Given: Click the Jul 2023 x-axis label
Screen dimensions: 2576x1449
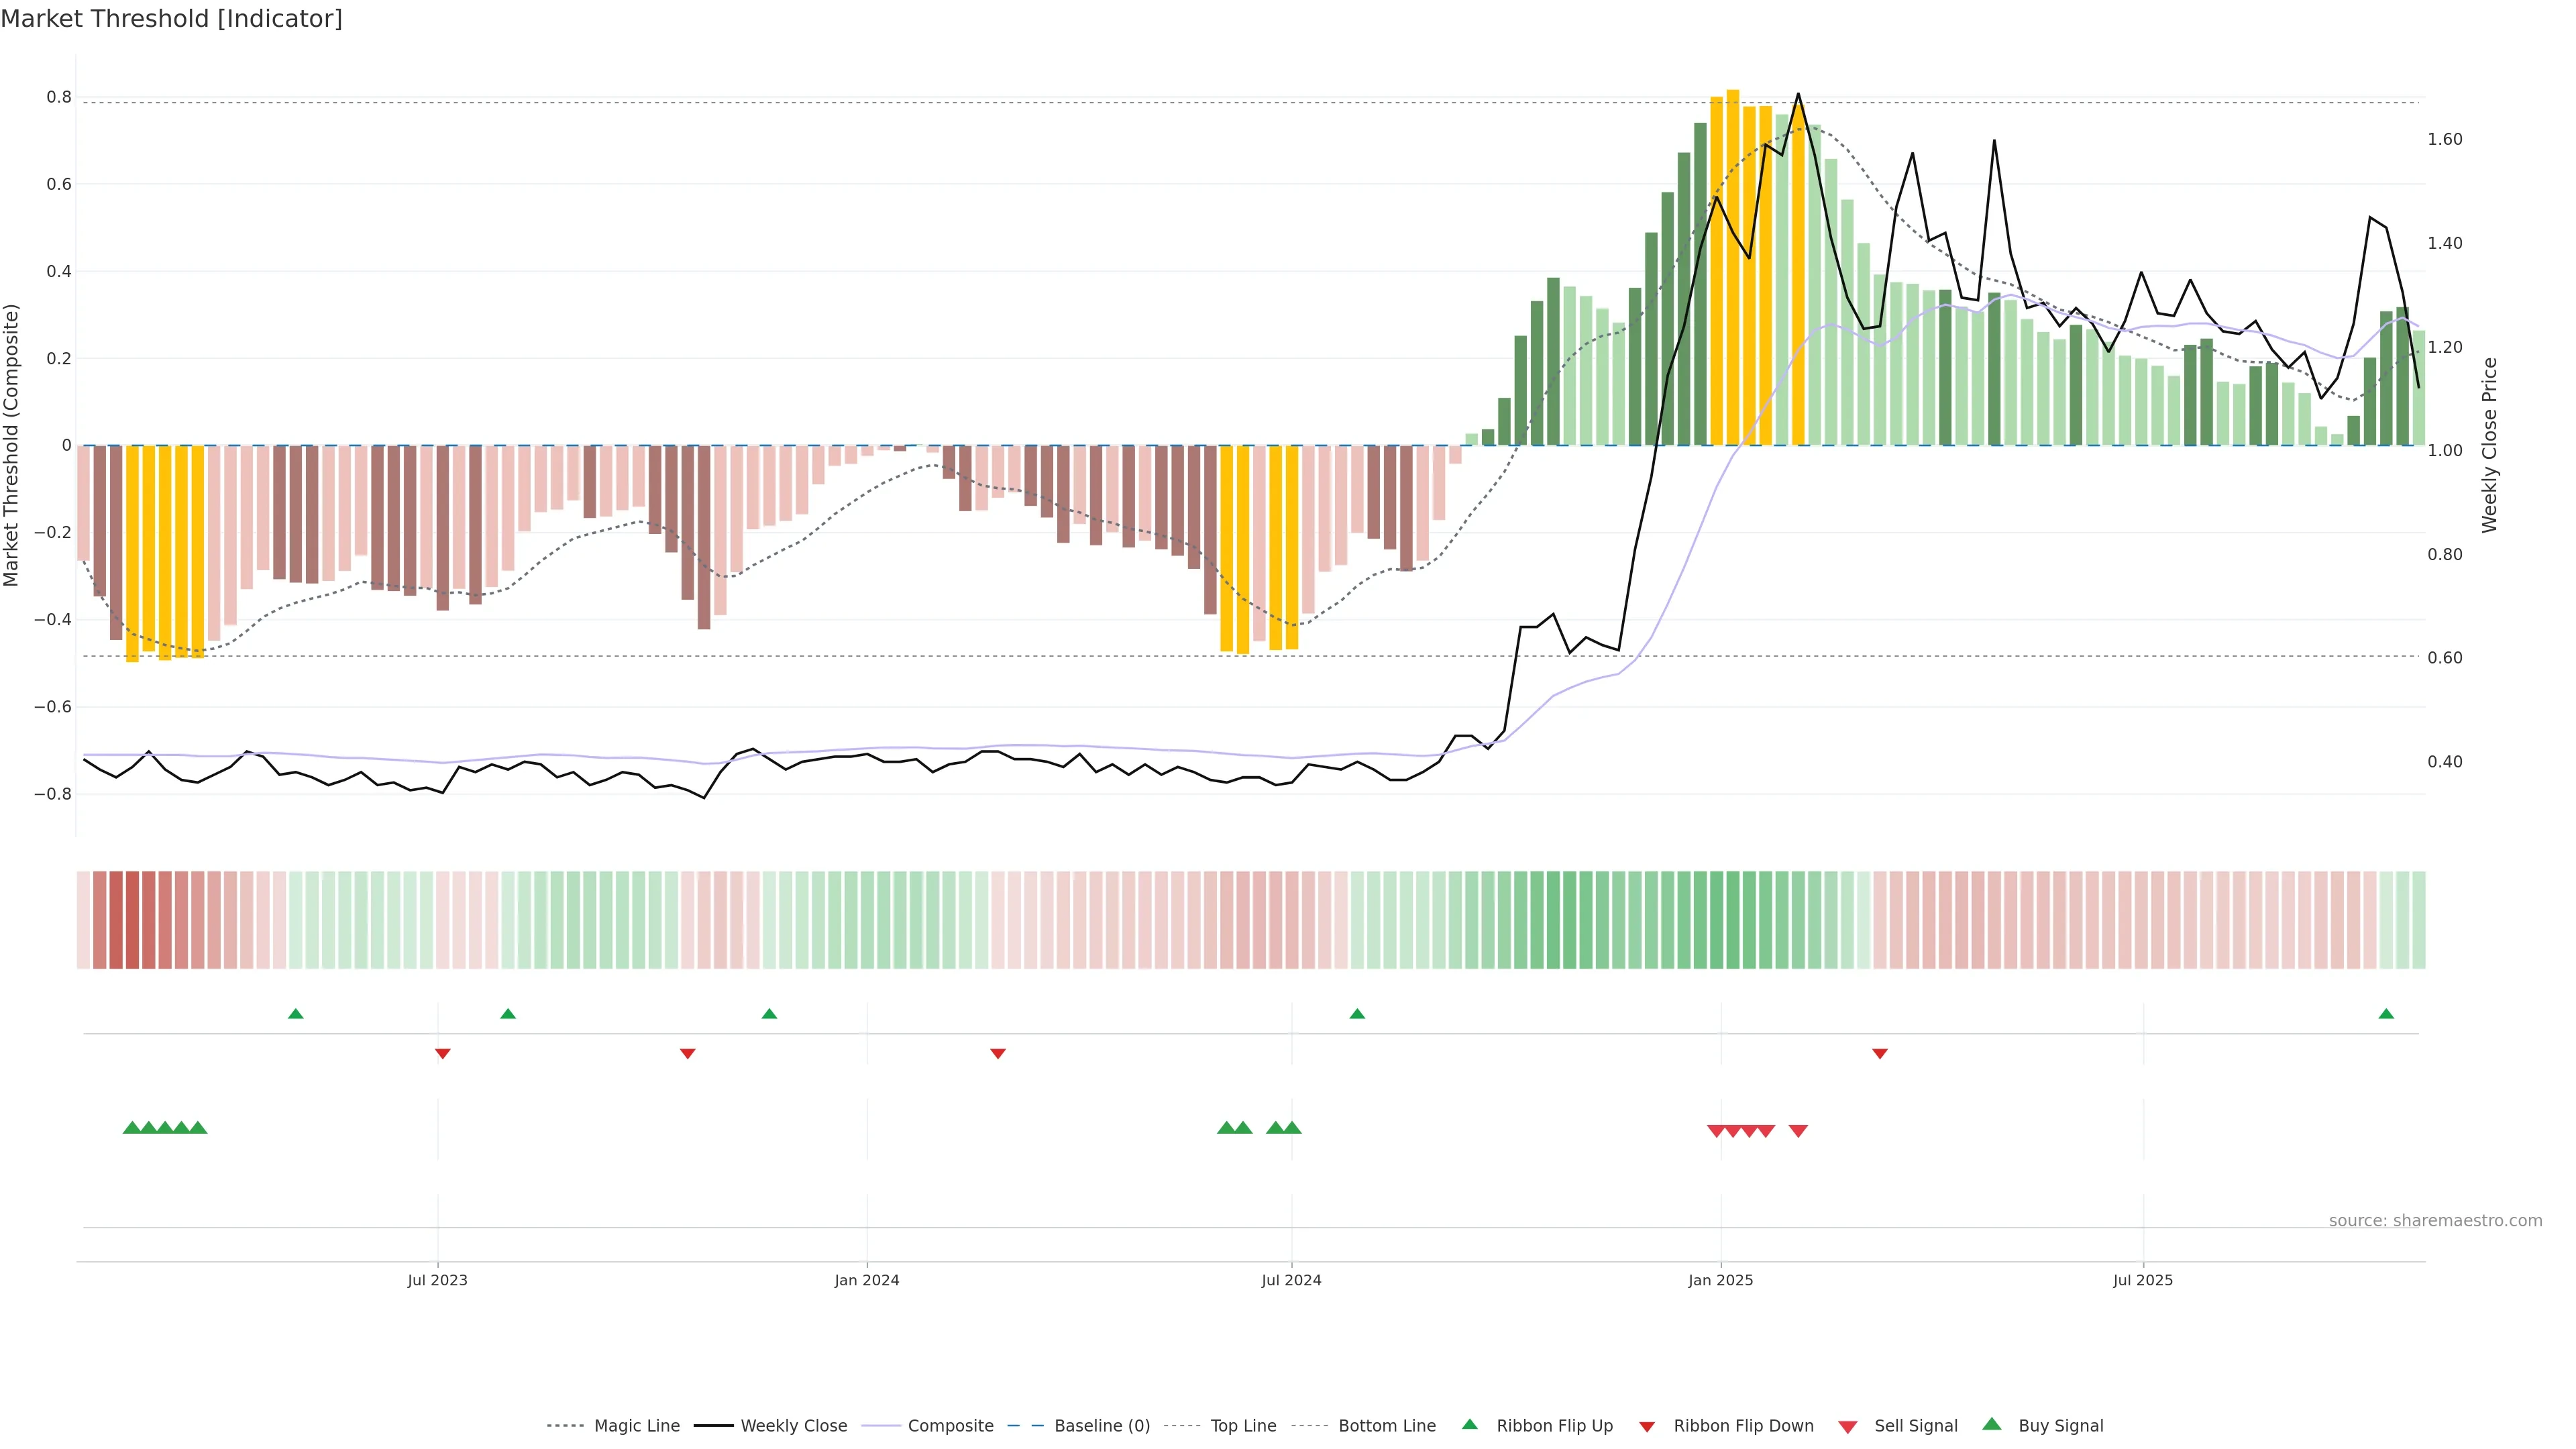Looking at the screenshot, I should pos(437,1280).
